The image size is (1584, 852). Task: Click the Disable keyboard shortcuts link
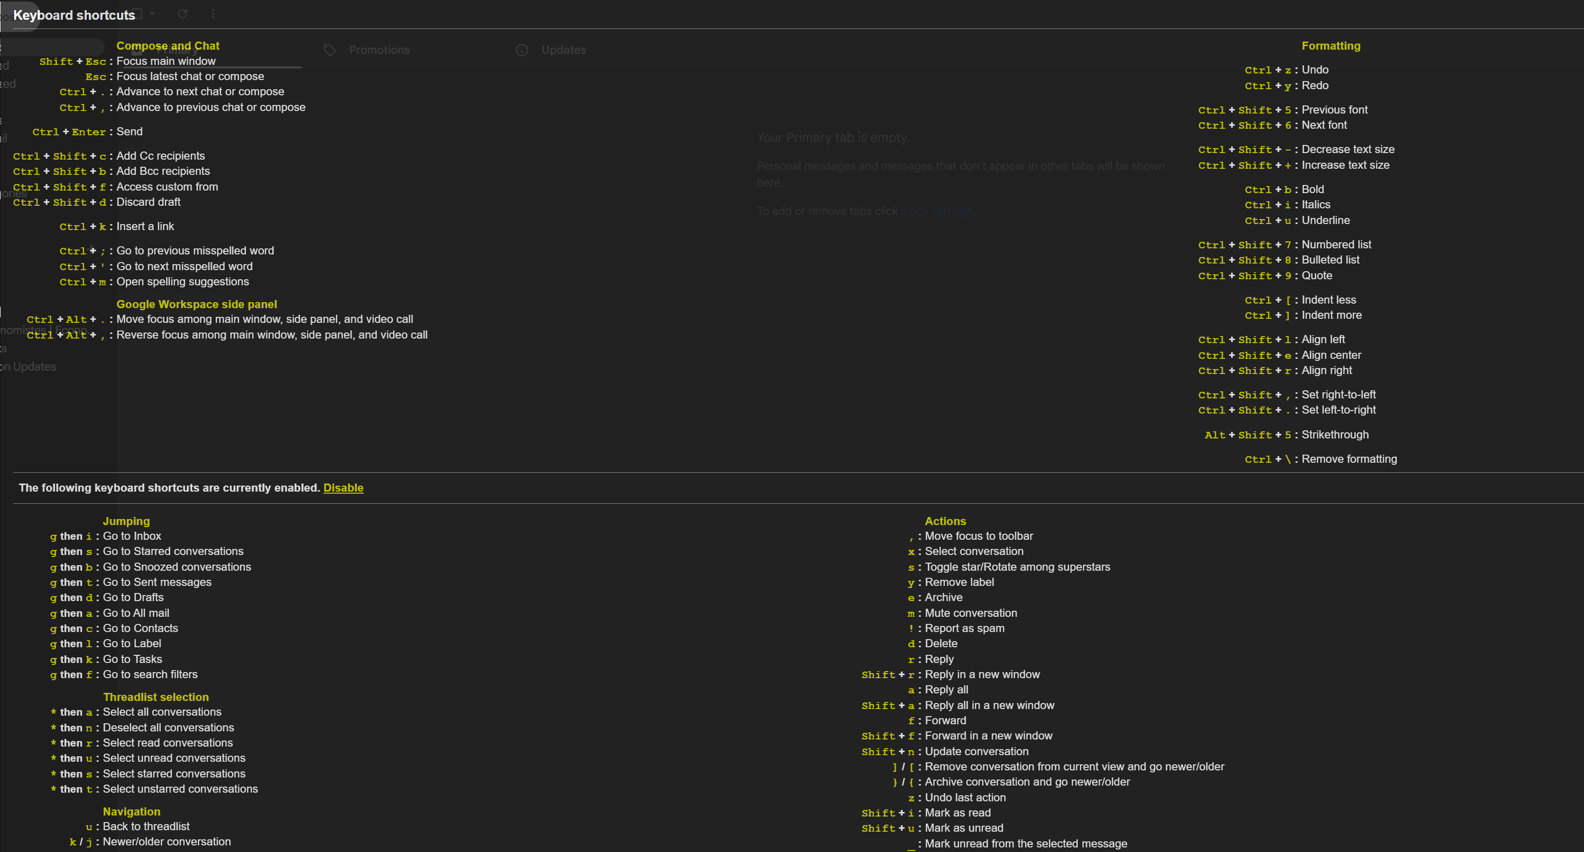[x=343, y=488]
